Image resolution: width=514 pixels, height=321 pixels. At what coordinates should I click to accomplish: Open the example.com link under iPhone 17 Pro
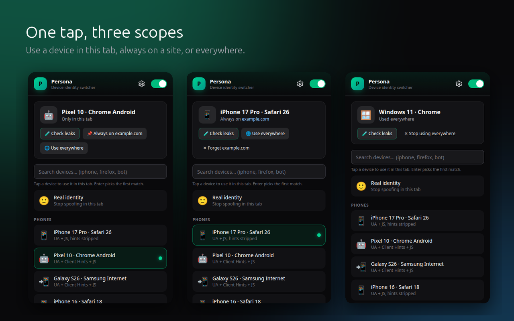coord(255,119)
